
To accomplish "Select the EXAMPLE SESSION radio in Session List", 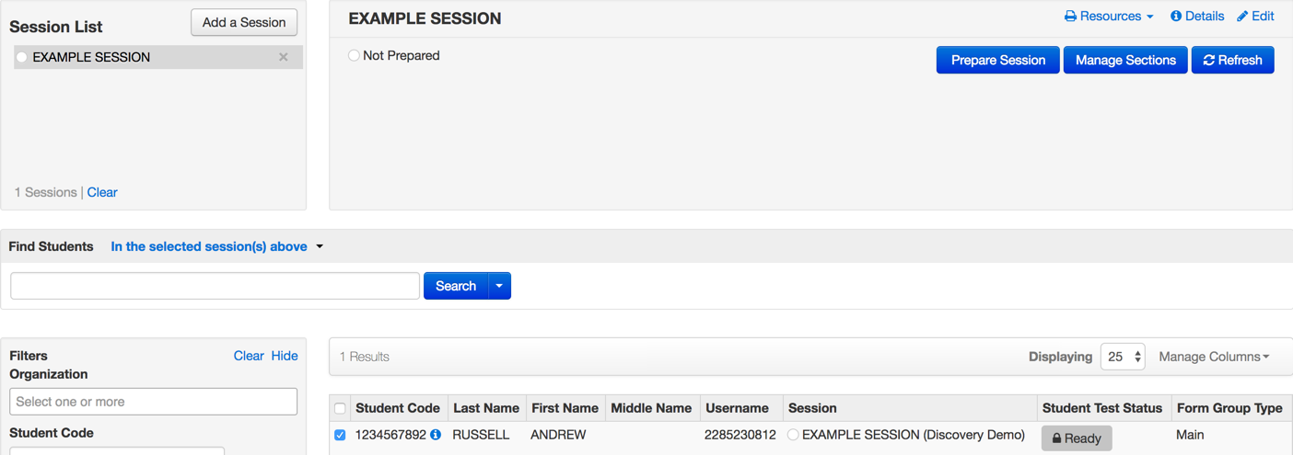I will [22, 57].
